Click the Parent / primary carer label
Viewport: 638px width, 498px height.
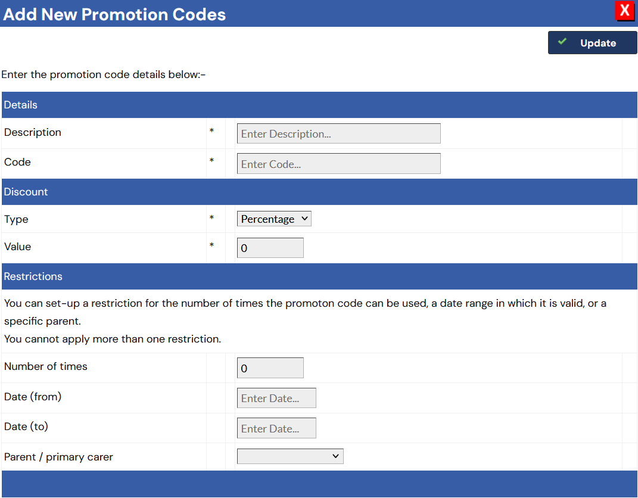[58, 457]
